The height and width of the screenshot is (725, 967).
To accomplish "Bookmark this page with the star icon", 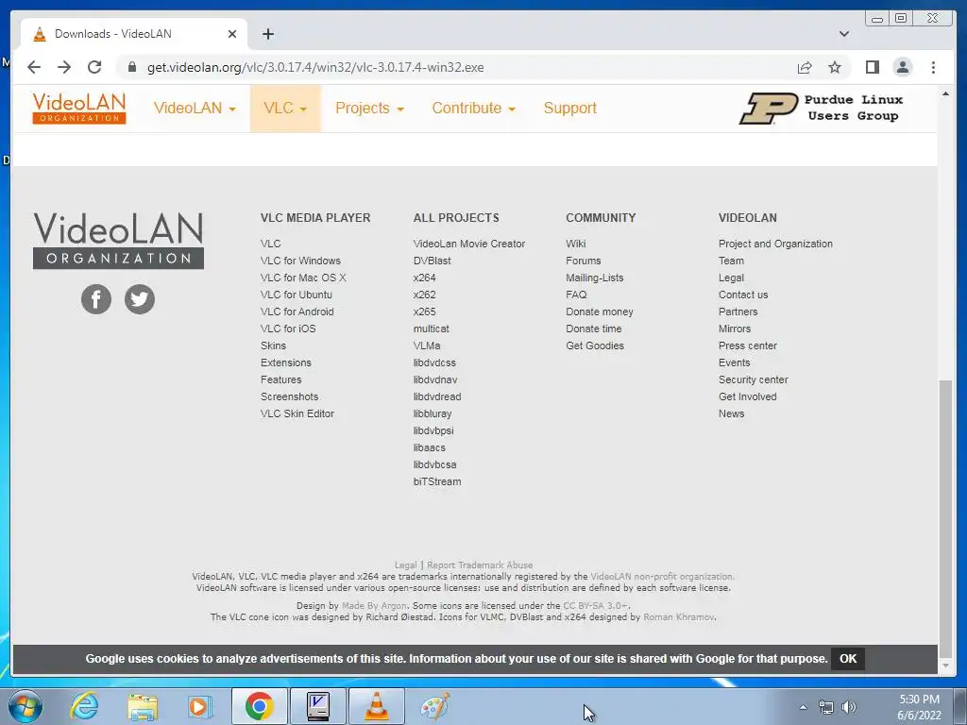I will click(835, 67).
